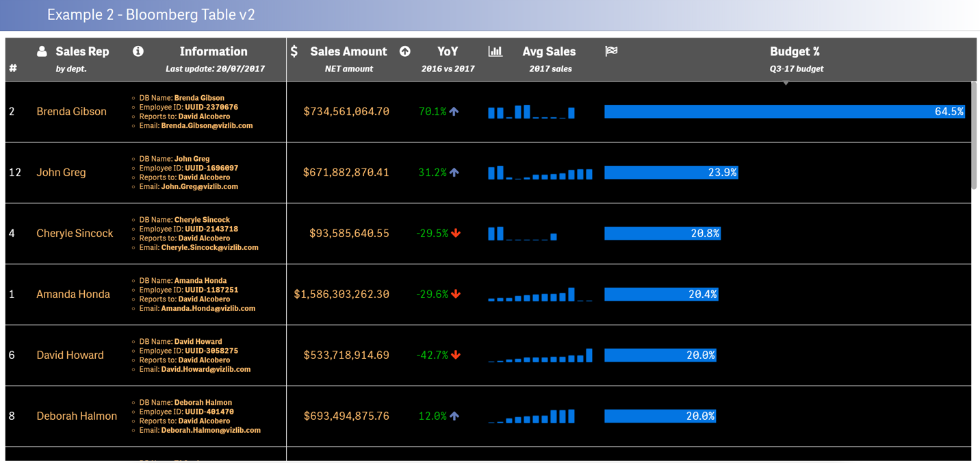The image size is (980, 463).
Task: Click the info icon beside Information header
Action: (x=138, y=51)
